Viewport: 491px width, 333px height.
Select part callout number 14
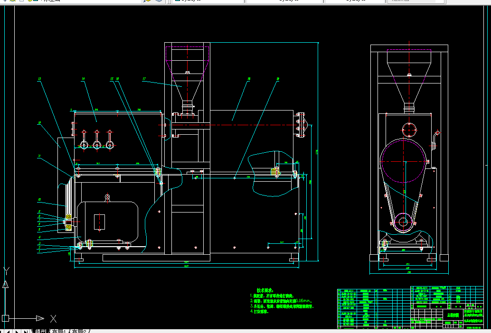point(83,79)
